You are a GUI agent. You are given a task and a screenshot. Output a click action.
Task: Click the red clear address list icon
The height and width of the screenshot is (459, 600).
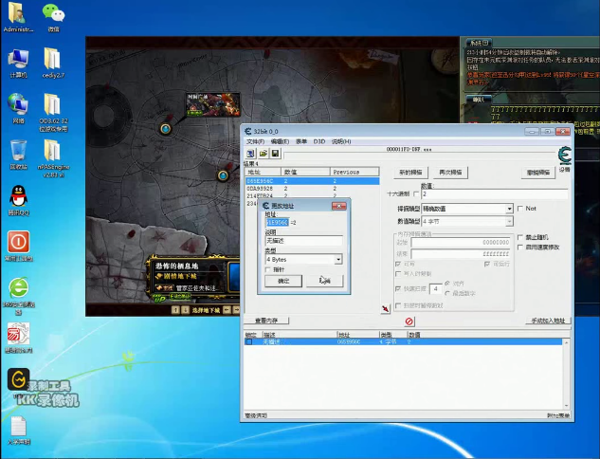click(409, 321)
